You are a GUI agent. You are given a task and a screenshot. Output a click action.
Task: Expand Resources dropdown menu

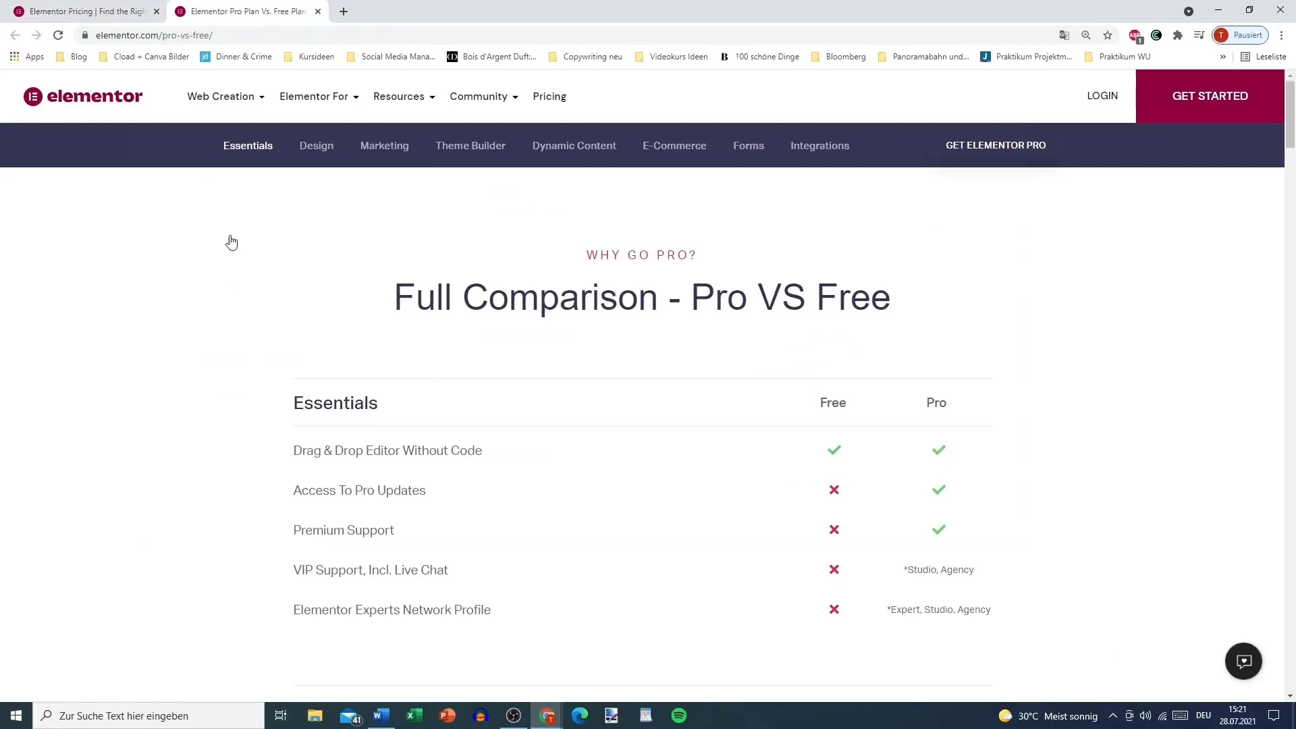coord(404,97)
